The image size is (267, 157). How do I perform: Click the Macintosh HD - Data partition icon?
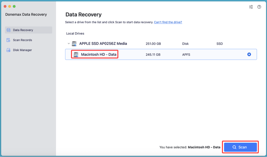(x=76, y=54)
